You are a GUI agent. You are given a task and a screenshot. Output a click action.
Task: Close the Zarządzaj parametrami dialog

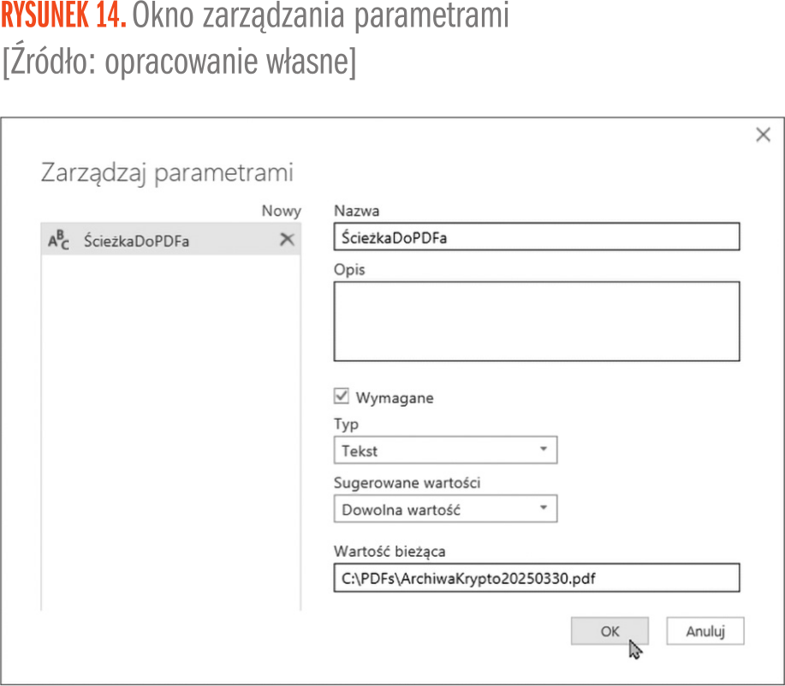coord(763,135)
